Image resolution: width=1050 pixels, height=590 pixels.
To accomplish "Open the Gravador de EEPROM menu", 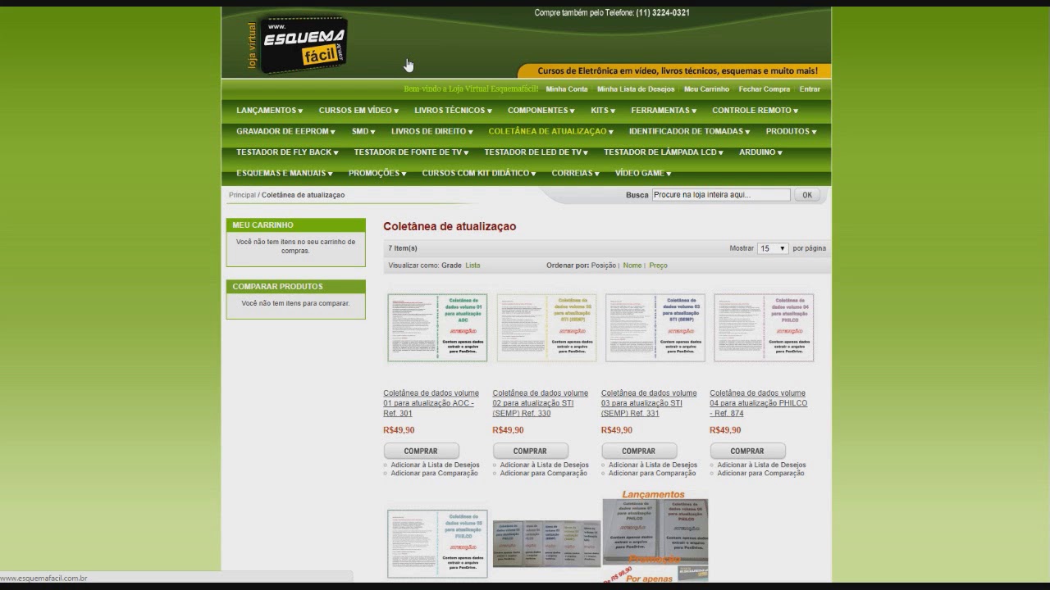I will pos(285,131).
